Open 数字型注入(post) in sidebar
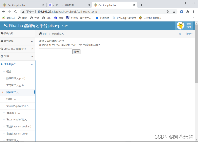 tap(16, 79)
